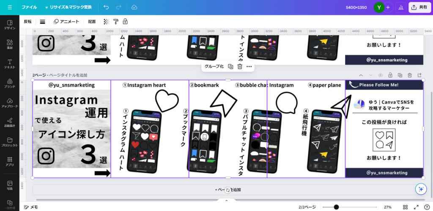The image size is (433, 211).
Task: Open the テキスト panel
Action: (x=10, y=64)
